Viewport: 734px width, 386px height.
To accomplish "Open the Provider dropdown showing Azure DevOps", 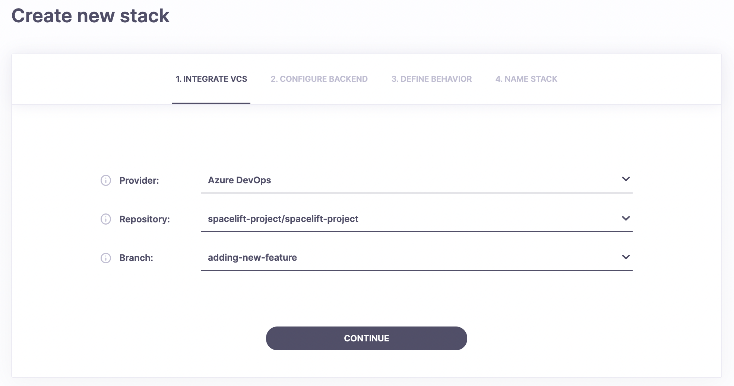I will pos(626,179).
